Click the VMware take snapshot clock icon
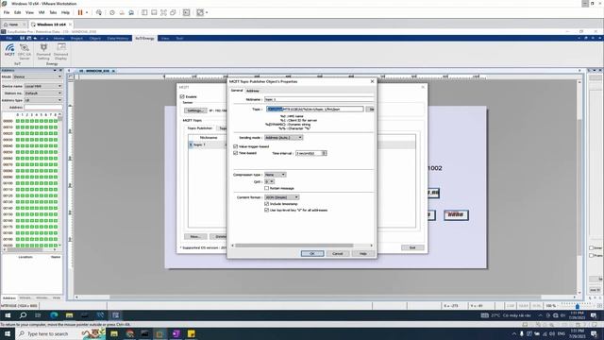The width and height of the screenshot is (604, 340). pos(112,12)
